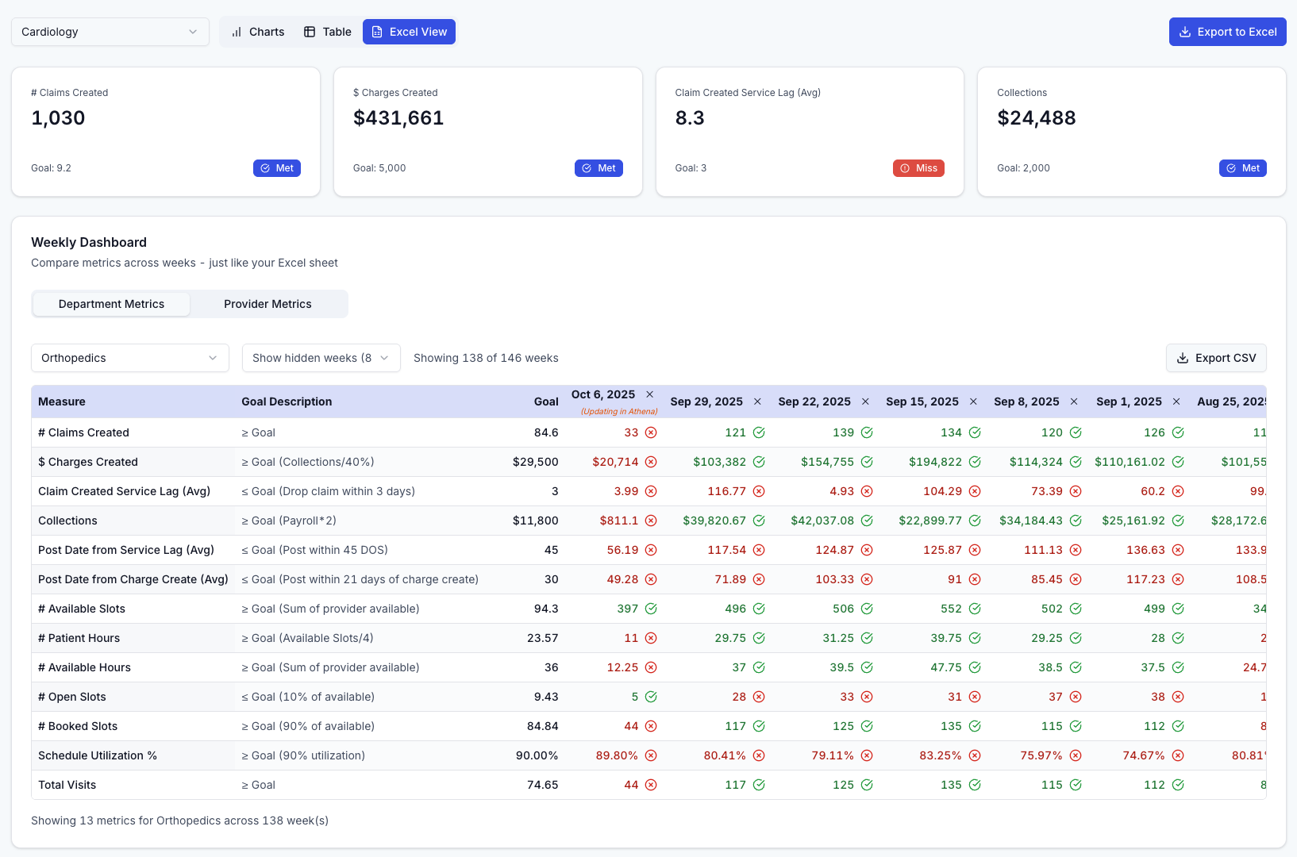Screen dimensions: 1297x857
Task: Click the red miss icon for Oct 6 Claims Created
Action: (x=651, y=432)
